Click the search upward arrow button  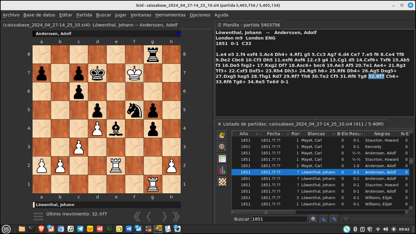(324, 219)
